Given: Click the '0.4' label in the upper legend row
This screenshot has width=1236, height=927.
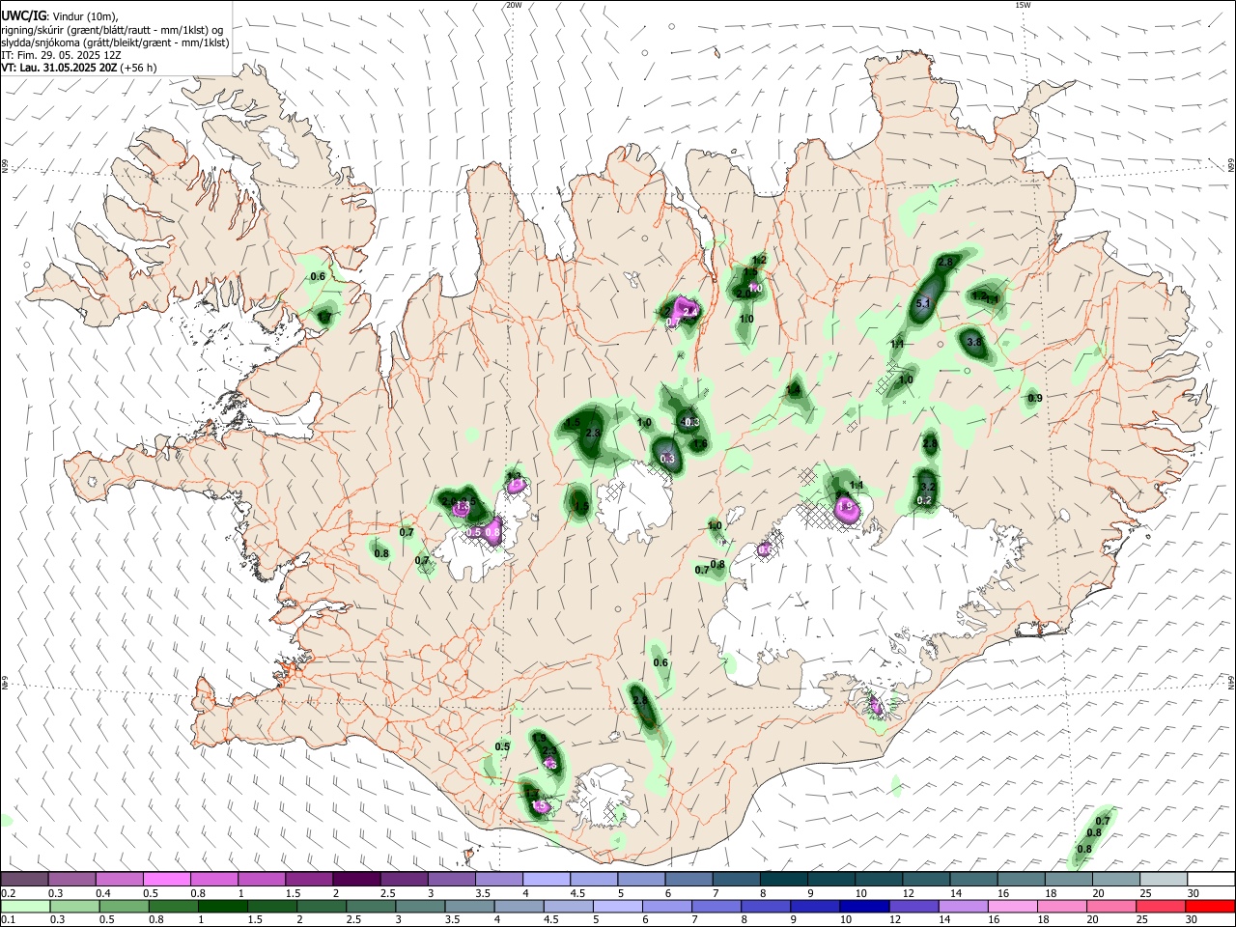Looking at the screenshot, I should click(103, 893).
